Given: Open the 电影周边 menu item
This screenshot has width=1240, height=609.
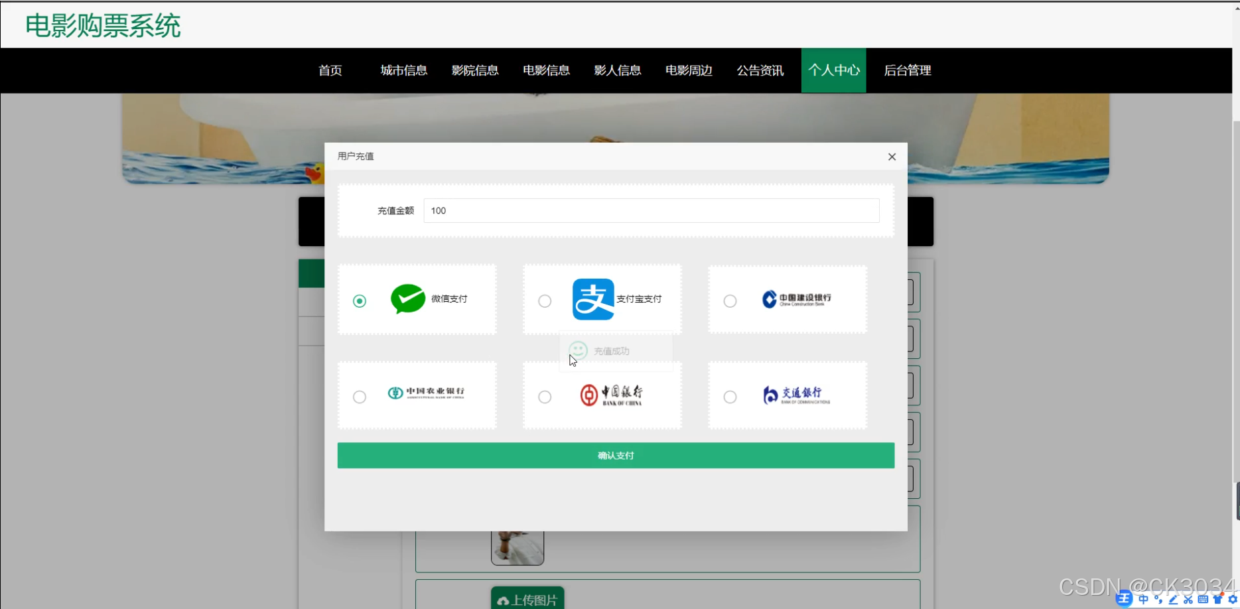Looking at the screenshot, I should click(689, 70).
